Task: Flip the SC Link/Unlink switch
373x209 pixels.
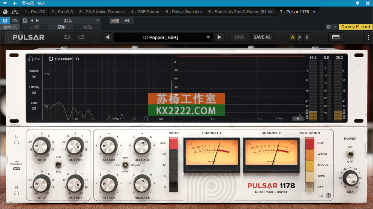Action: click(x=125, y=164)
